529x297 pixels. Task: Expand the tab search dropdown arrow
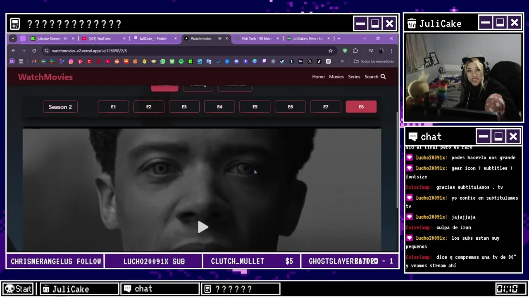tap(13, 38)
